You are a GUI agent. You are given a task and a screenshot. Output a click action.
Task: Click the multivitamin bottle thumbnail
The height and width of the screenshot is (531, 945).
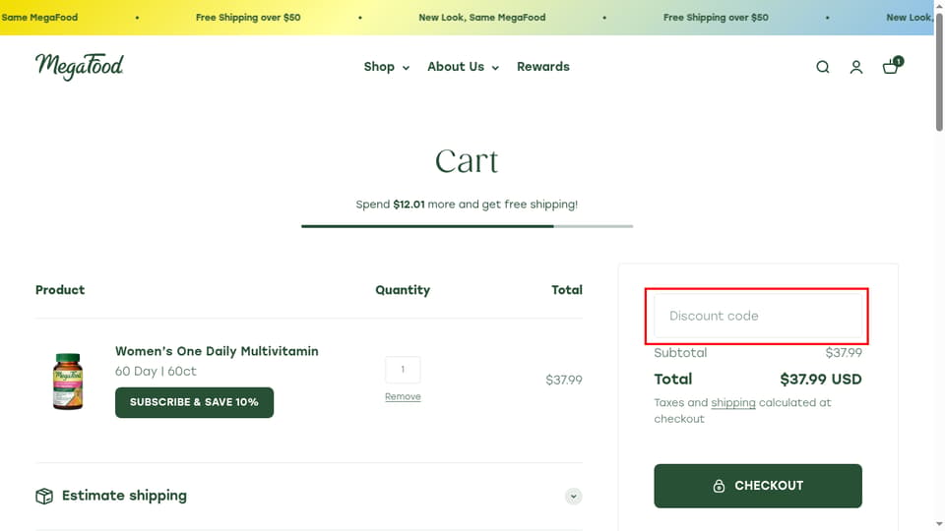point(68,382)
